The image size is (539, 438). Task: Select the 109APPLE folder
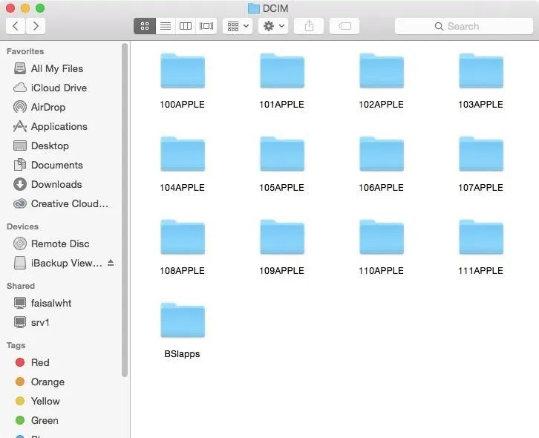(282, 247)
